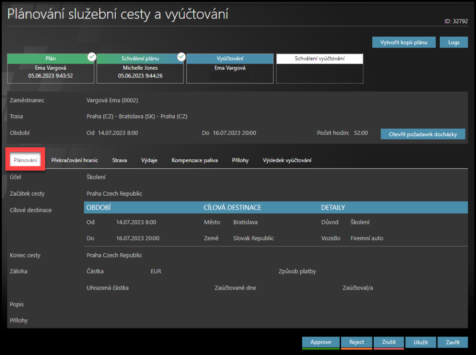Open the Výdaje tab
The height and width of the screenshot is (355, 476).
(x=149, y=160)
